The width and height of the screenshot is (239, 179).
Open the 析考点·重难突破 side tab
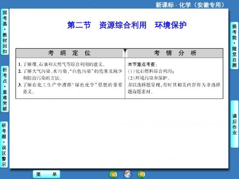click(5, 89)
